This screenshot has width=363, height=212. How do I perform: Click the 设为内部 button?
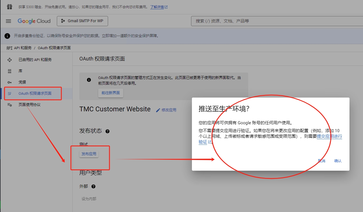tap(89, 199)
